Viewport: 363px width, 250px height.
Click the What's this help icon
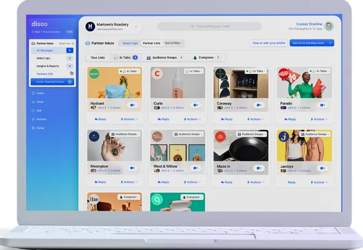tap(73, 44)
